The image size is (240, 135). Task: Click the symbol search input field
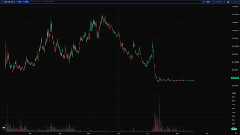[x=116, y=2]
